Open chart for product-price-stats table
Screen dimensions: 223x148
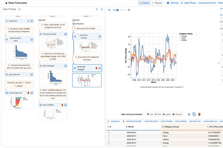(32, 40)
